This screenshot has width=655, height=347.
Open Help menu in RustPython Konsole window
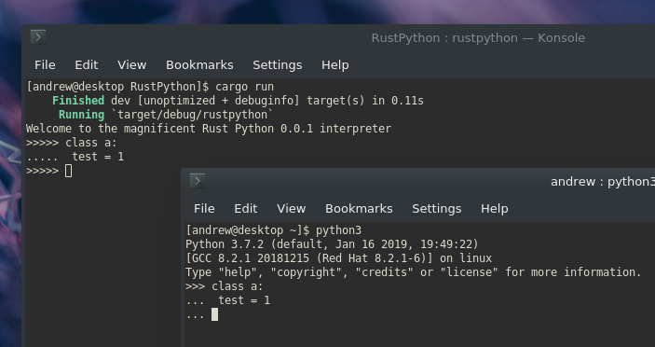[x=335, y=65]
